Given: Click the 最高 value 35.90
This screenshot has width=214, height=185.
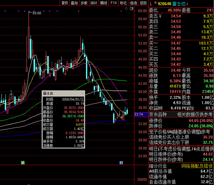Looking at the screenshot, I should coord(208,76).
